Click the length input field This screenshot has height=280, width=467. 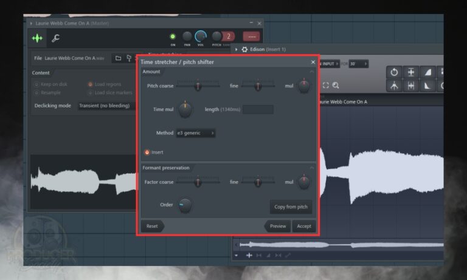(258, 109)
